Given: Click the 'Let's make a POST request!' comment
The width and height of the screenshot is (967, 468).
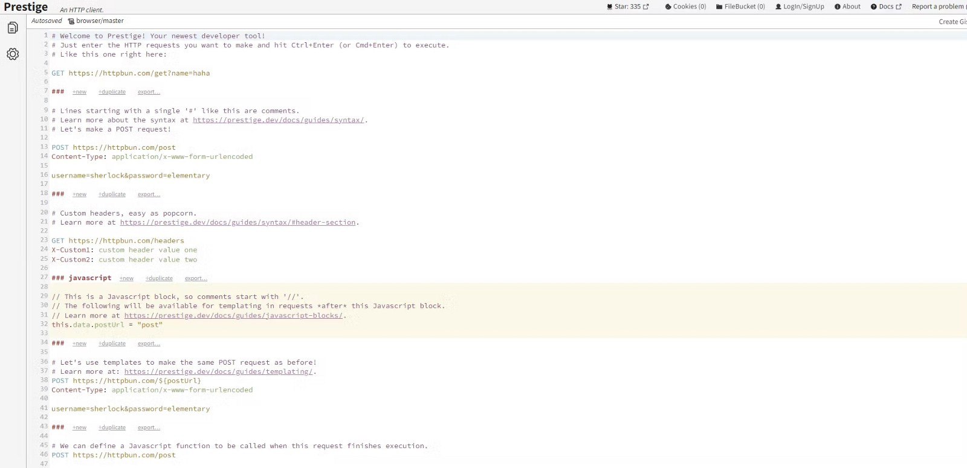Looking at the screenshot, I should tap(111, 129).
